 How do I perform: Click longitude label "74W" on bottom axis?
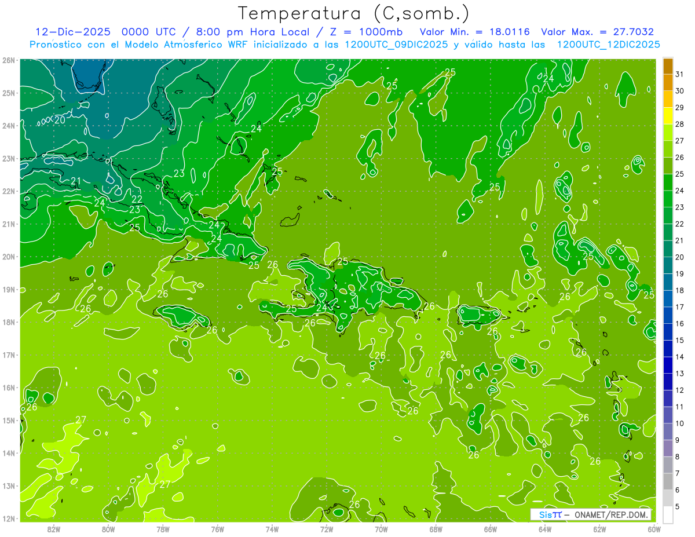[272, 528]
